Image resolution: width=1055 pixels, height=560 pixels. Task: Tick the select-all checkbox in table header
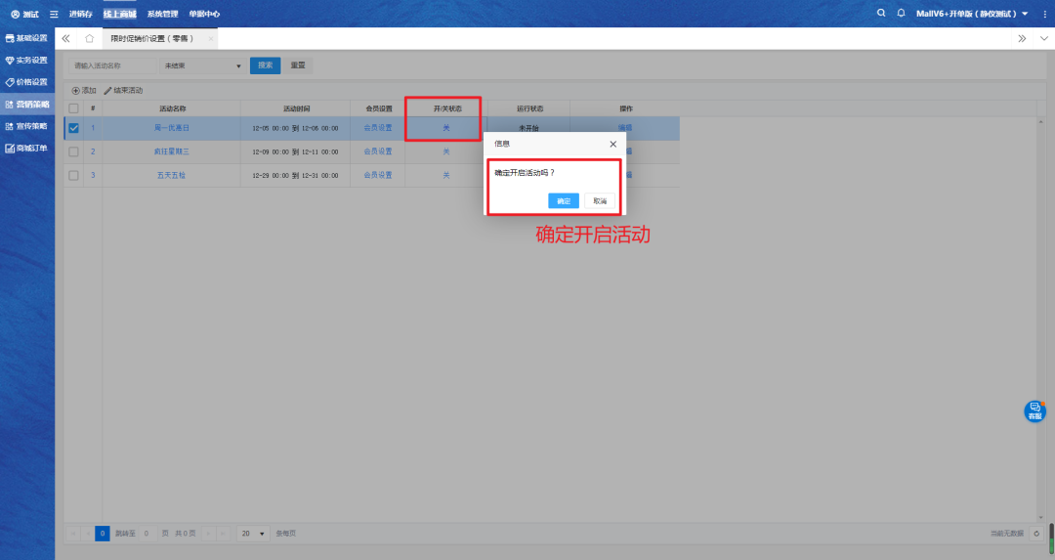coord(73,108)
